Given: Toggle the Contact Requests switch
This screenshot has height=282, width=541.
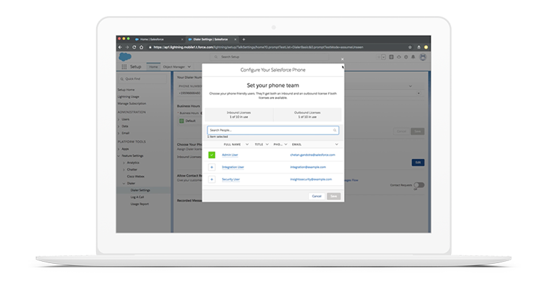Looking at the screenshot, I should 419,185.
